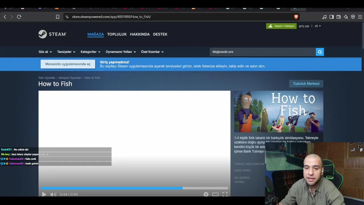Bookmark this page with the bookmark icon

57,17
